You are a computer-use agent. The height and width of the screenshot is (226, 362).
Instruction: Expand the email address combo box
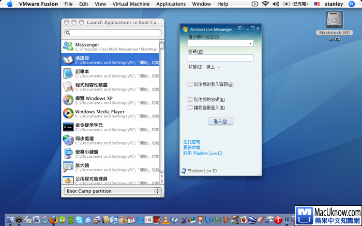point(250,44)
